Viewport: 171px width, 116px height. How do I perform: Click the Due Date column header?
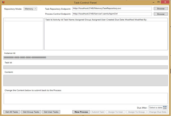120,20
